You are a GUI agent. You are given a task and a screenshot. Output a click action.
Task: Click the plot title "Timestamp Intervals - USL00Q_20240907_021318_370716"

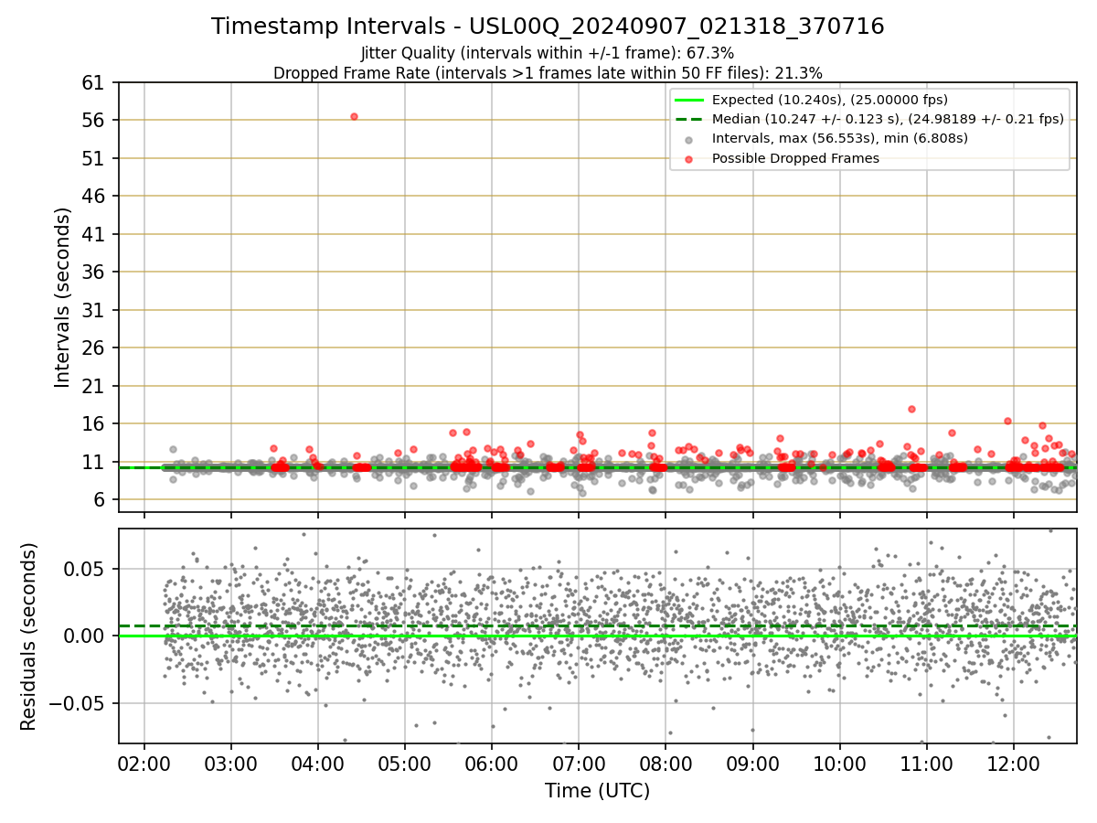548,27
